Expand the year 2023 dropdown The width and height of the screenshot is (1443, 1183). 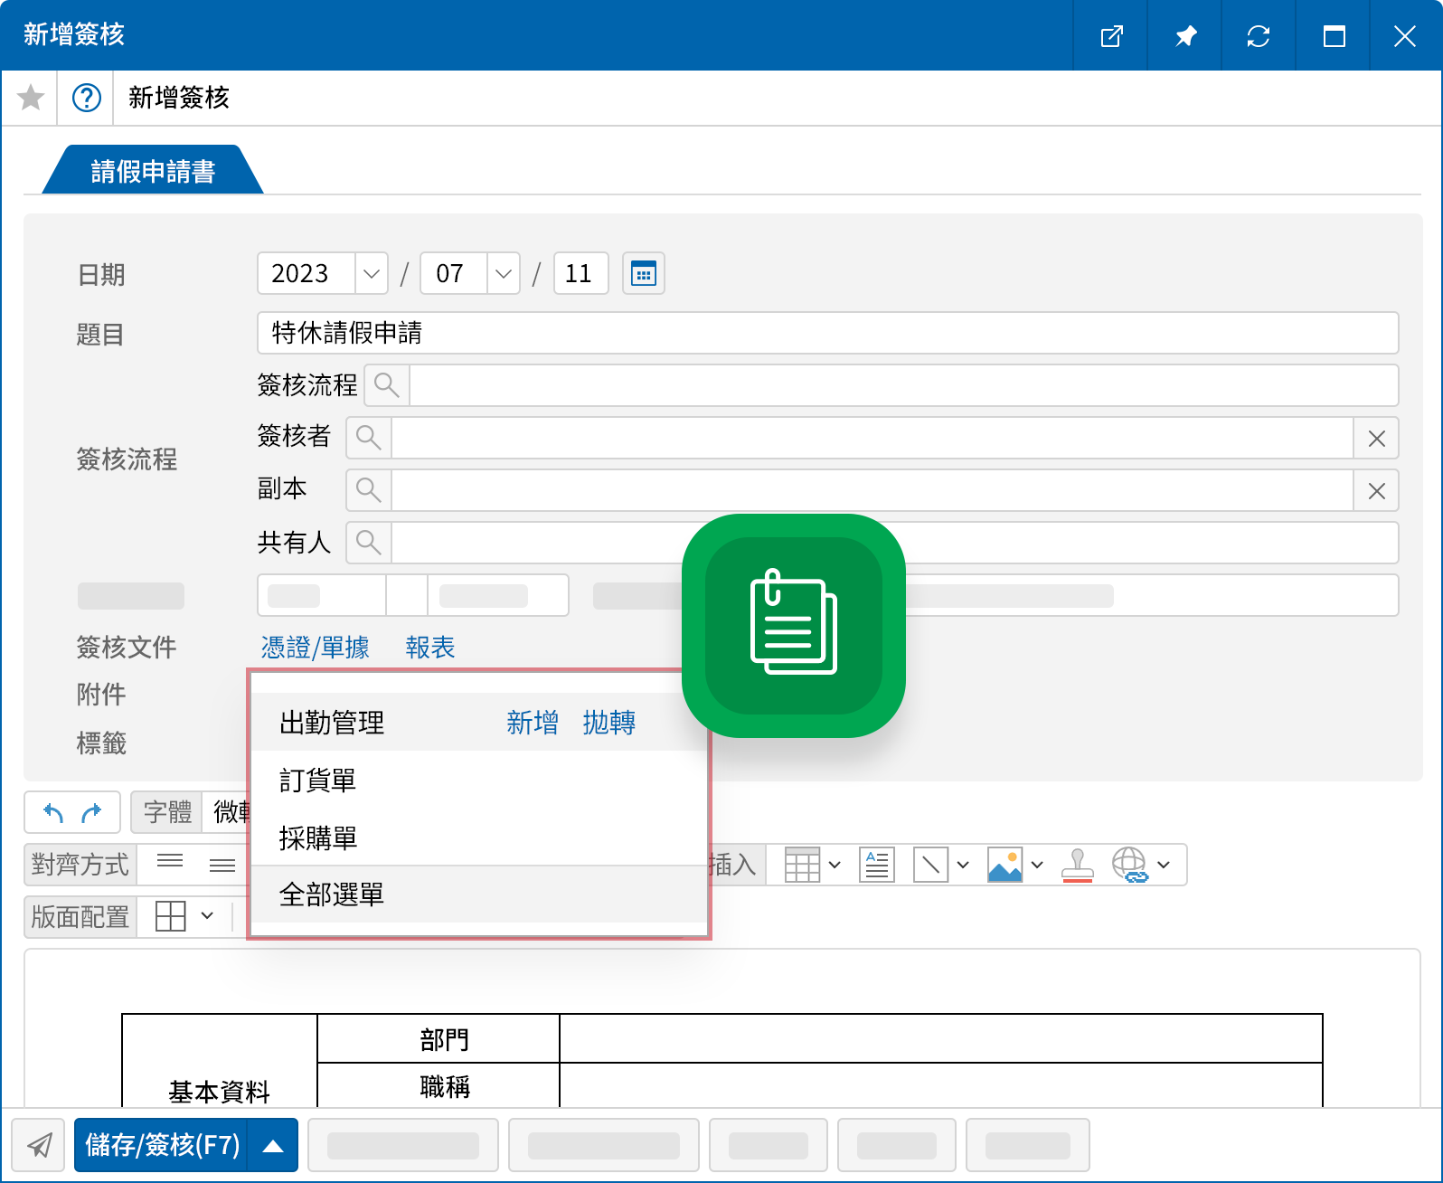click(371, 274)
